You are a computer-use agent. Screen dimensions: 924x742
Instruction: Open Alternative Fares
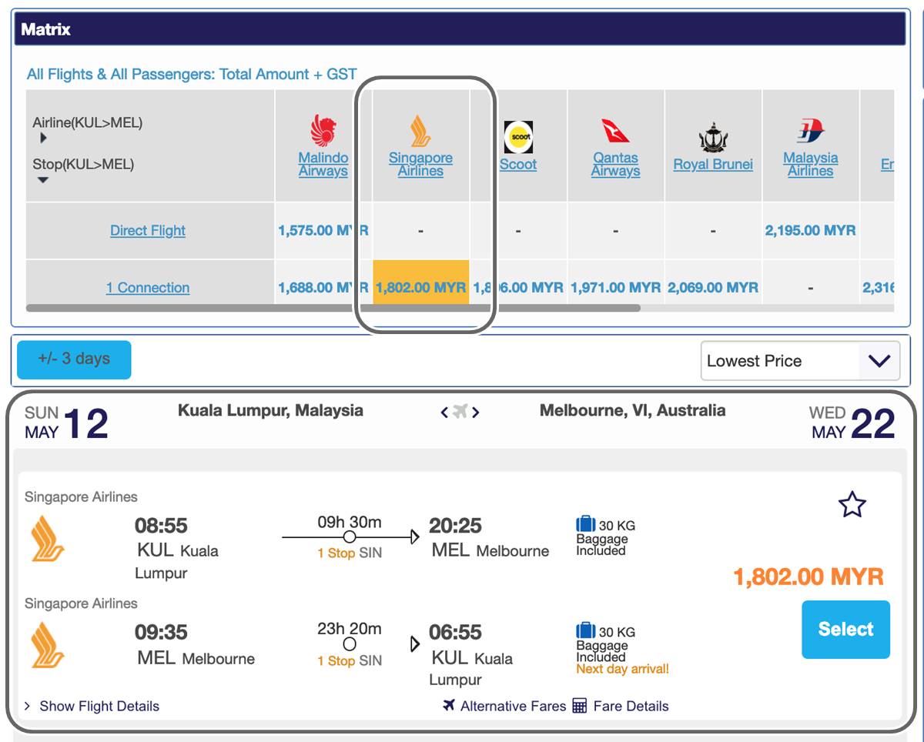pos(513,706)
